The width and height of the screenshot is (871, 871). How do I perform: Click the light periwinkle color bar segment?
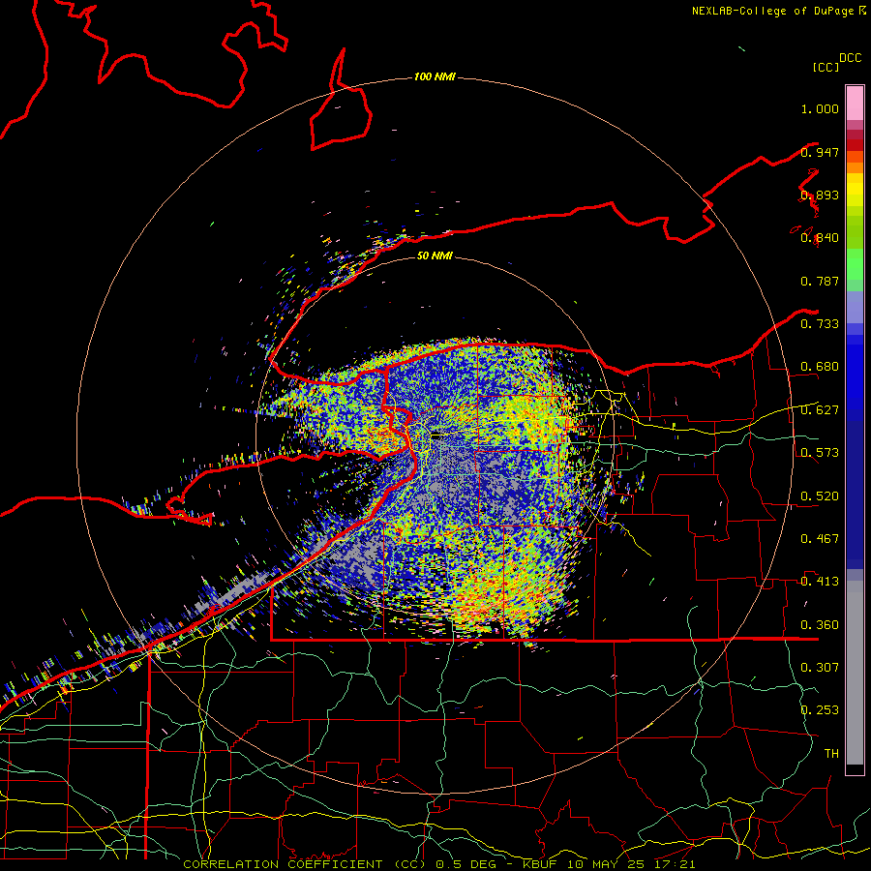click(x=855, y=307)
